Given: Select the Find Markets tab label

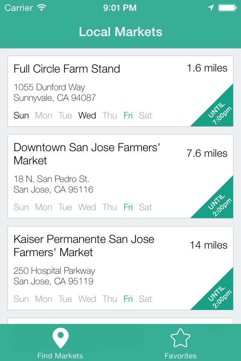Looking at the screenshot, I should 60,356.
